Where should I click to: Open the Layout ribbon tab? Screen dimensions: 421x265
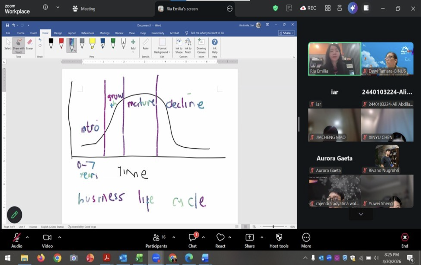(x=72, y=33)
